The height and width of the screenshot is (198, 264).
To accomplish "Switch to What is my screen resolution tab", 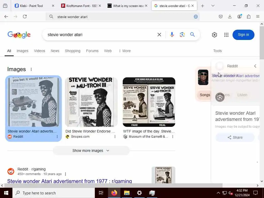I will (128, 6).
